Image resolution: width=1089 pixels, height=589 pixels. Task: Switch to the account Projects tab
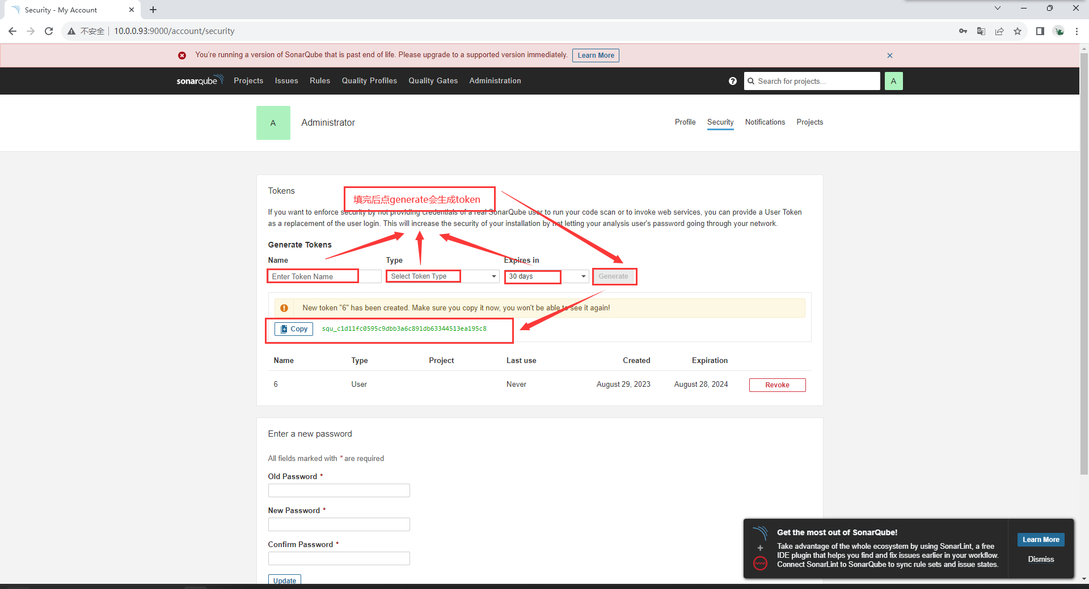810,122
